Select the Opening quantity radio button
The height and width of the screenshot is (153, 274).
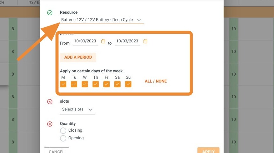(x=63, y=138)
